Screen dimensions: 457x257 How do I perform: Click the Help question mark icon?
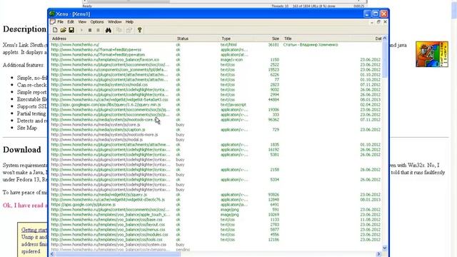click(x=140, y=30)
